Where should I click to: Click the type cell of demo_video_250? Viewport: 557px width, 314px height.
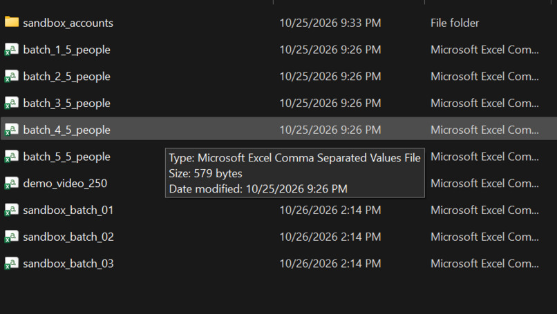[484, 184]
